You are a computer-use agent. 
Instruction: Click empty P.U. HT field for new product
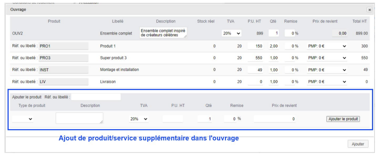click(173, 119)
